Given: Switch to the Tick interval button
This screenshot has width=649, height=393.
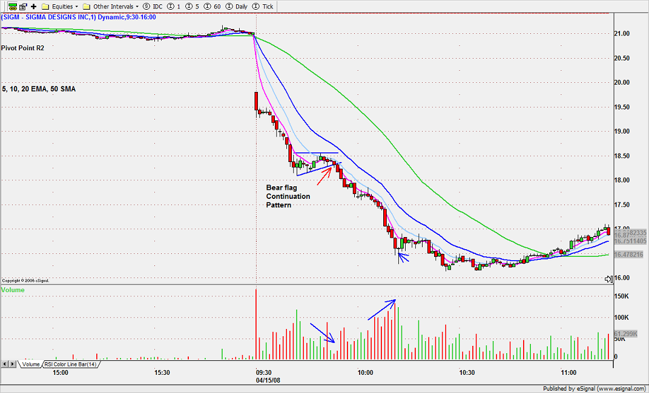Looking at the screenshot, I should [x=263, y=7].
